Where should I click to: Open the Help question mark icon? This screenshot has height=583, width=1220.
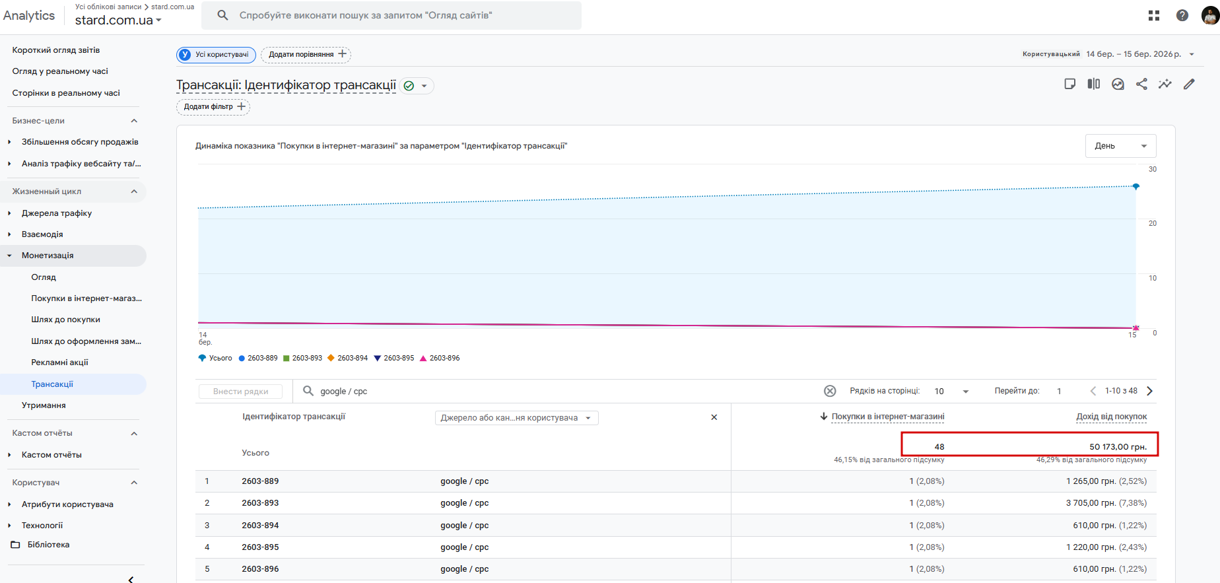point(1182,15)
